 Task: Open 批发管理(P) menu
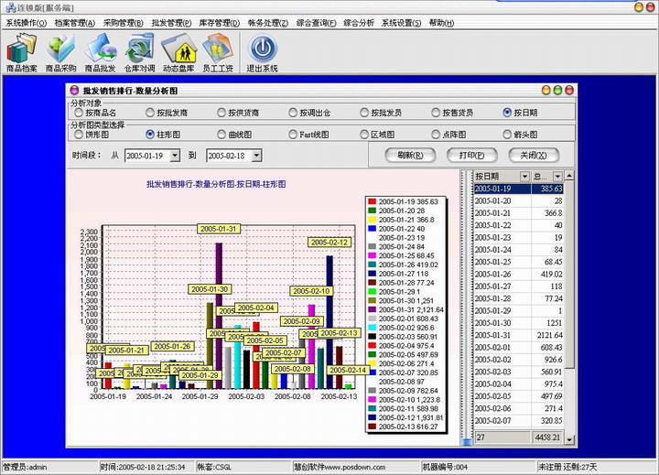[x=171, y=23]
